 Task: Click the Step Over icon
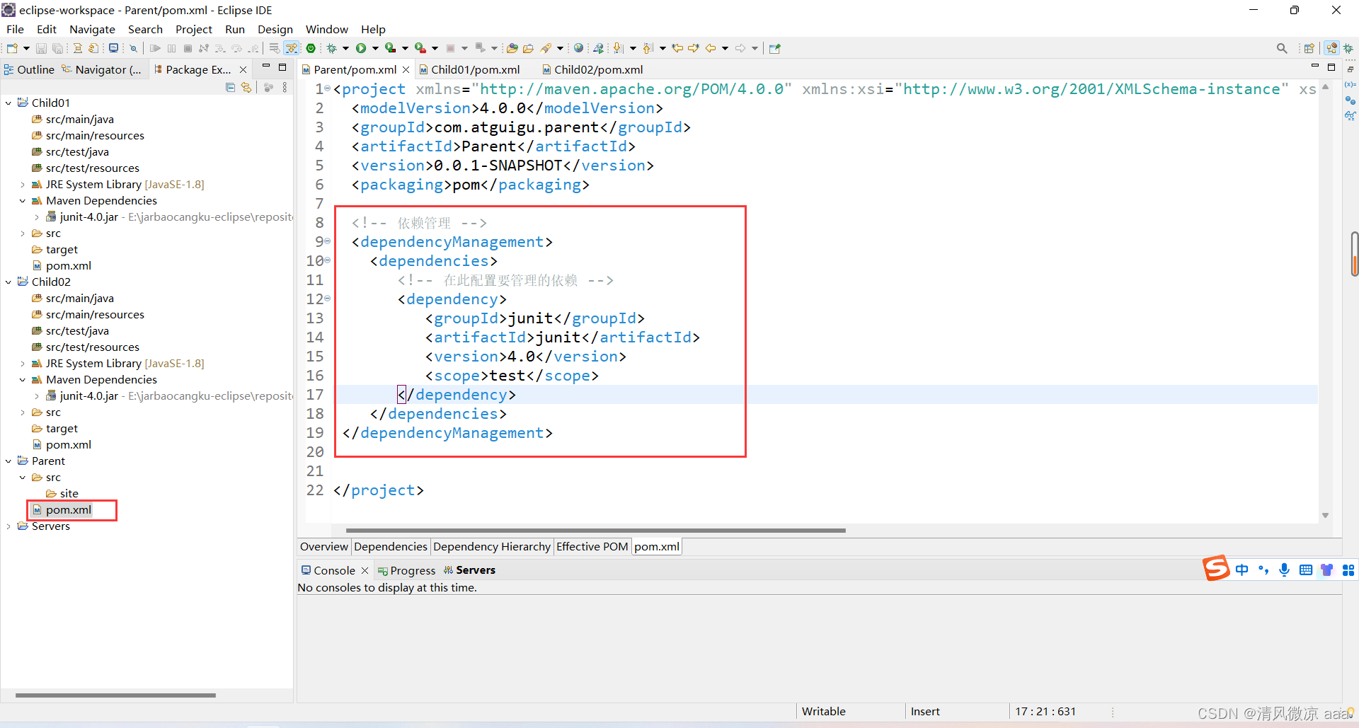[x=237, y=48]
